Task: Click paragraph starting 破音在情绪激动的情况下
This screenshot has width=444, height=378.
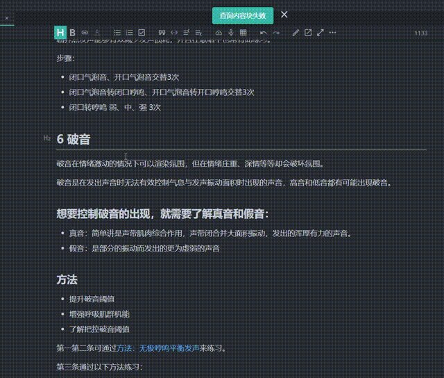Action: (190, 164)
